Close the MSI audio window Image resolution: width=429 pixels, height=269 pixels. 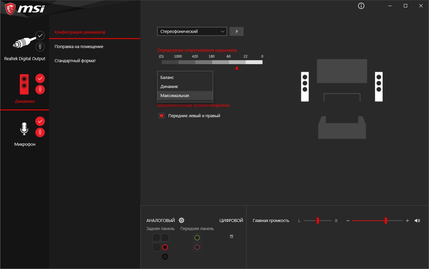pyautogui.click(x=421, y=6)
